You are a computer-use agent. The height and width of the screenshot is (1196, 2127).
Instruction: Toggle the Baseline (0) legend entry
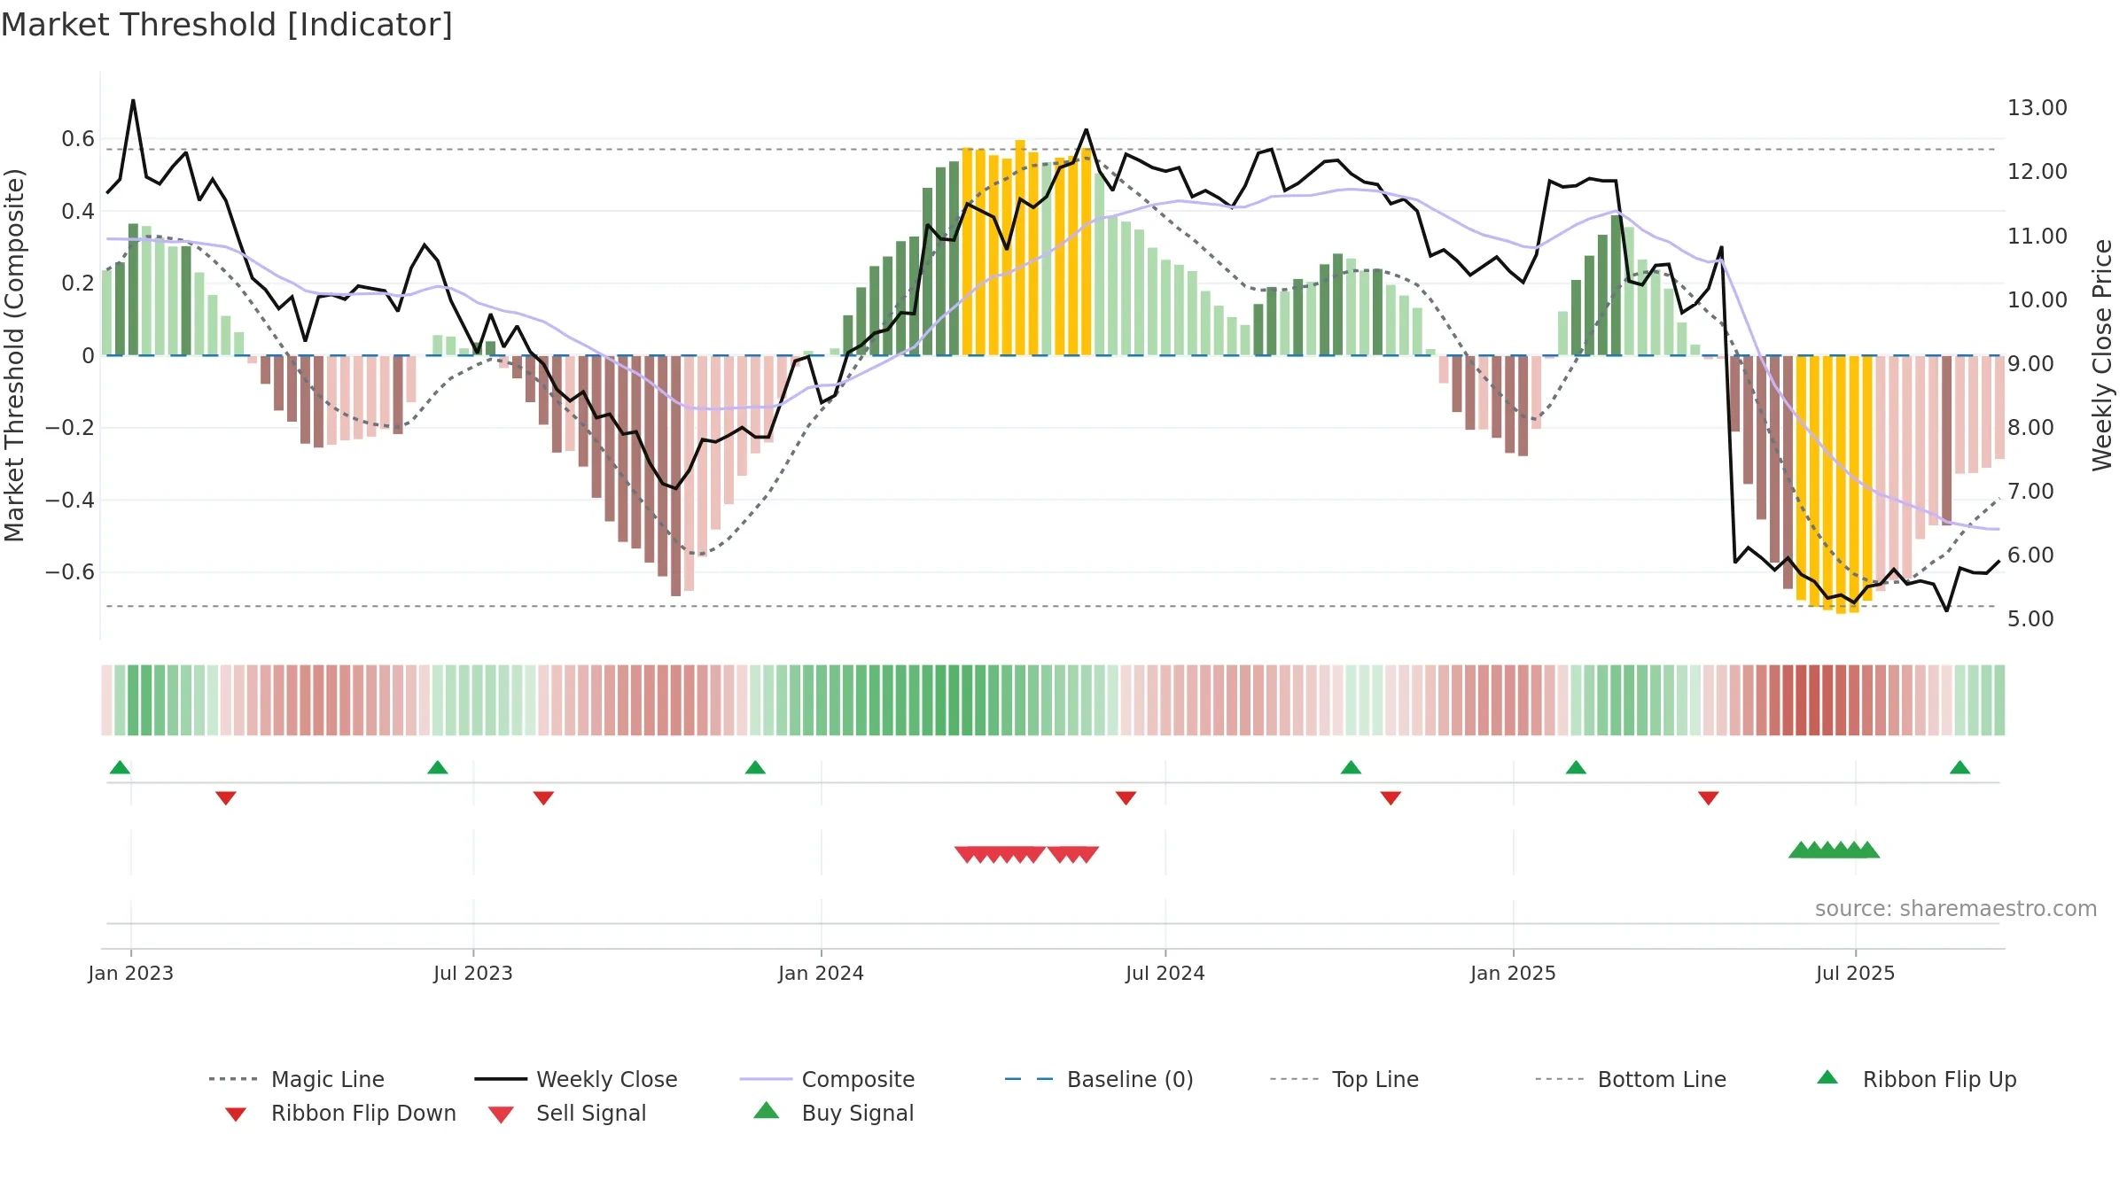tap(1099, 1079)
